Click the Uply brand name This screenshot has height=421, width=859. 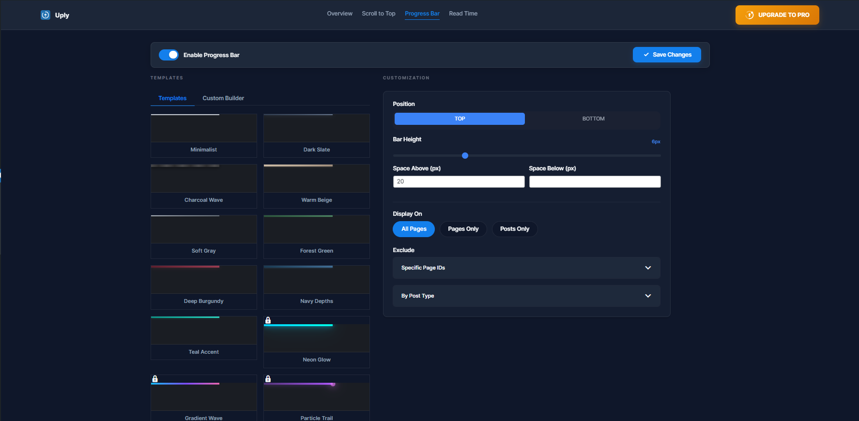[x=62, y=15]
